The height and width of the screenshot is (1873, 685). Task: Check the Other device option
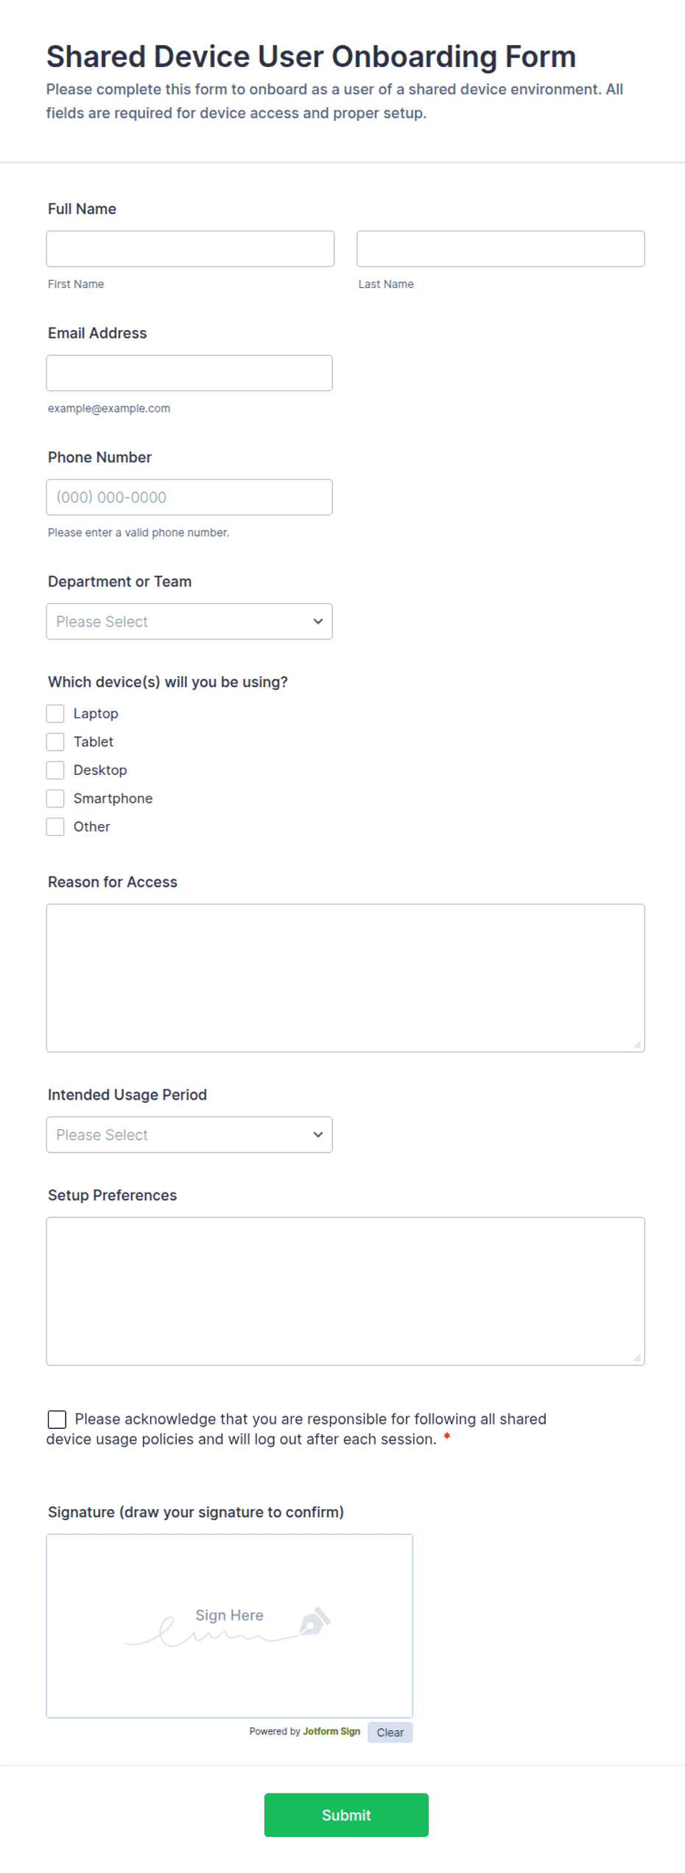[55, 827]
